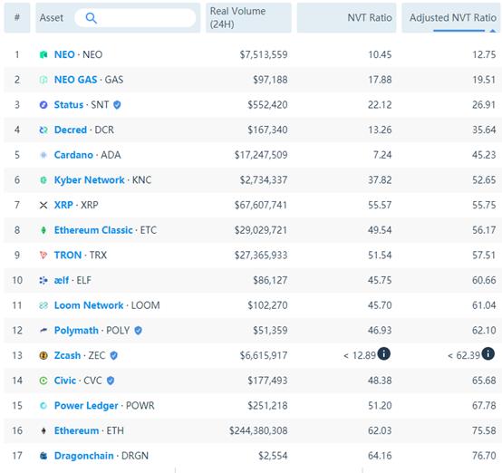Image resolution: width=502 pixels, height=473 pixels.
Task: Sort by the # rank column header
Action: 17,18
